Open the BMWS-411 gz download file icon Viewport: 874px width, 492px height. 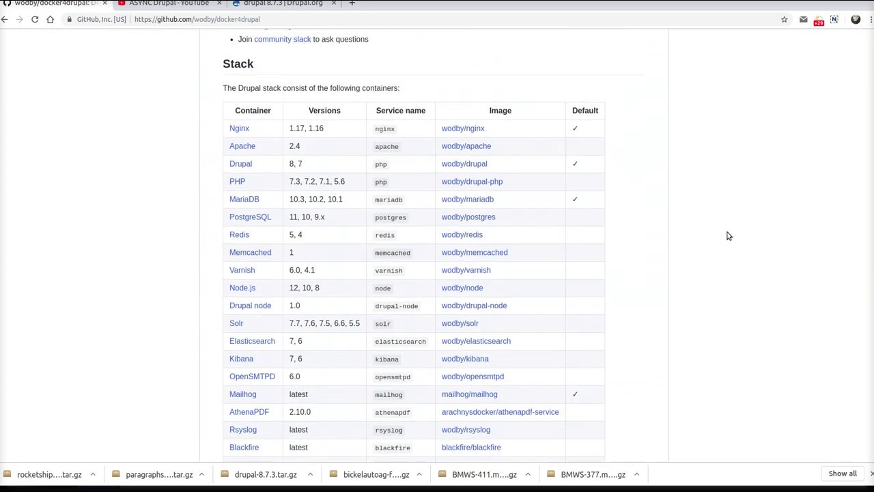pyautogui.click(x=442, y=474)
